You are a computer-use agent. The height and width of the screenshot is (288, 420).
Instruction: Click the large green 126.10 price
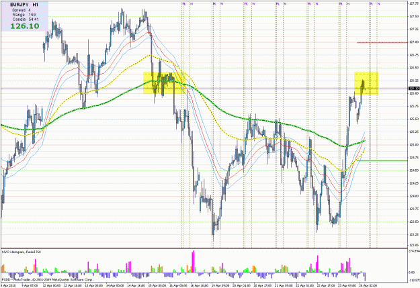(25, 26)
